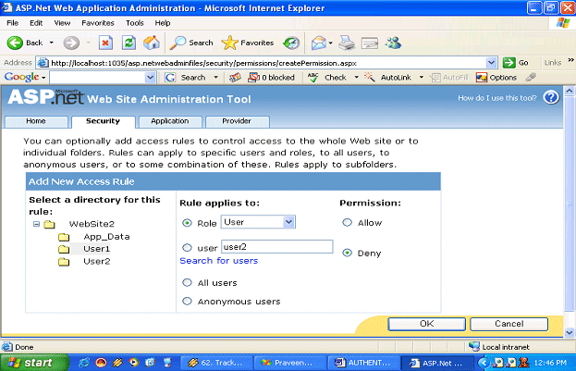Viewport: 576px width, 371px height.
Task: Open History clock icon
Action: [x=291, y=43]
